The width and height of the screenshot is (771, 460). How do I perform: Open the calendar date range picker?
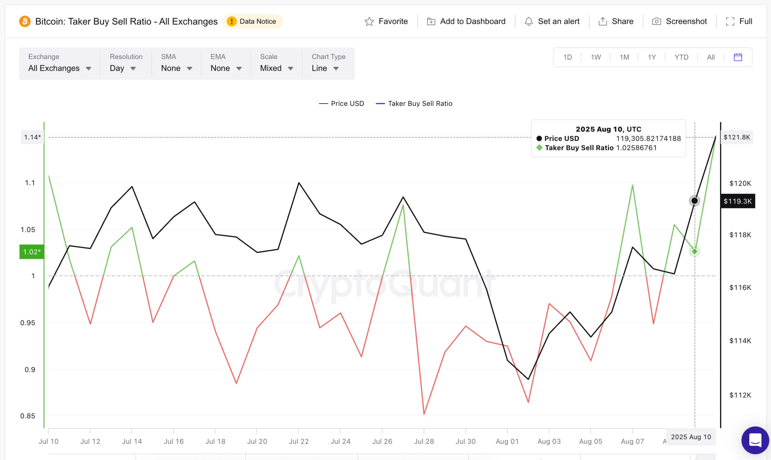[738, 57]
